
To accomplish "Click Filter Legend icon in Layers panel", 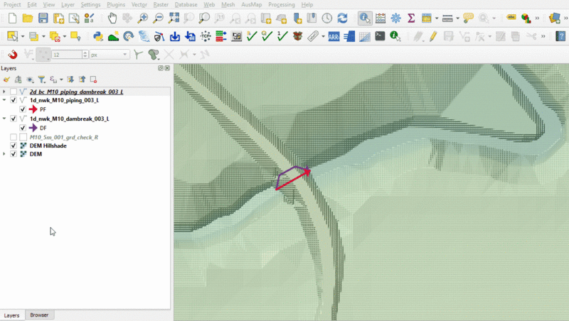I will tap(41, 80).
